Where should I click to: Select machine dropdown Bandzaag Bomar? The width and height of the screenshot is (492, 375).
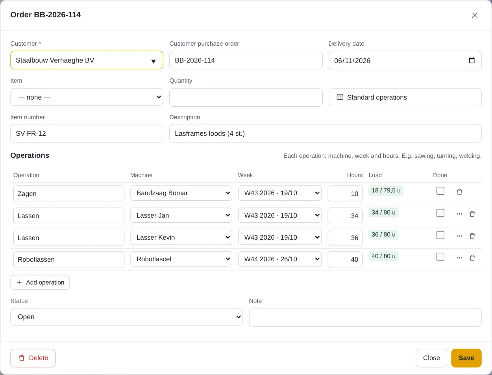(181, 193)
